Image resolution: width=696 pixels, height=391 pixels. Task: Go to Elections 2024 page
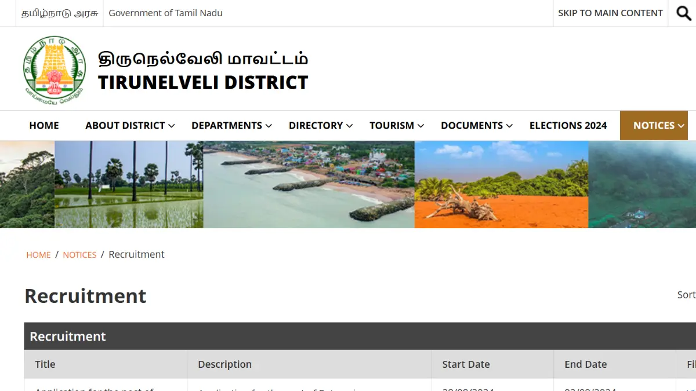pyautogui.click(x=568, y=126)
